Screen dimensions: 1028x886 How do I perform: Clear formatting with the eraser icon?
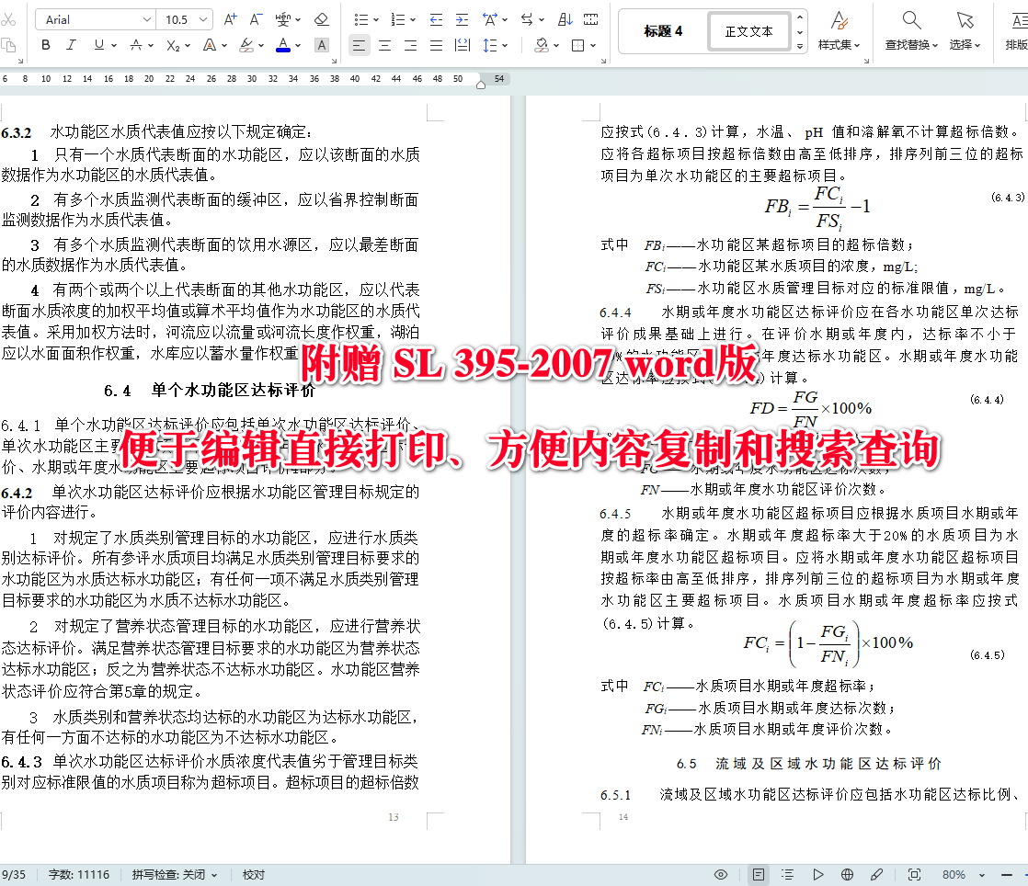pos(322,19)
